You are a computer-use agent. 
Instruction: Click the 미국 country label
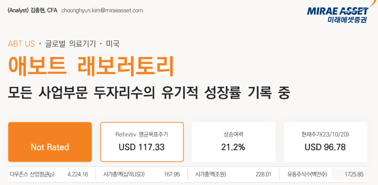point(113,44)
